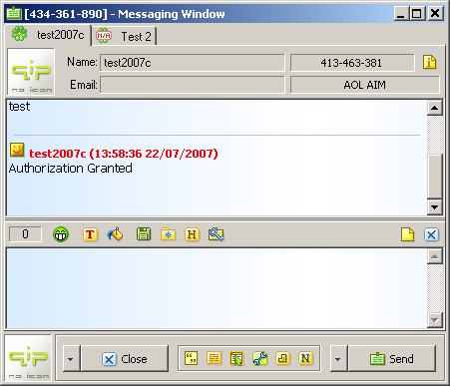Minimize the Messaging Window
This screenshot has height=386, width=450.
point(401,14)
